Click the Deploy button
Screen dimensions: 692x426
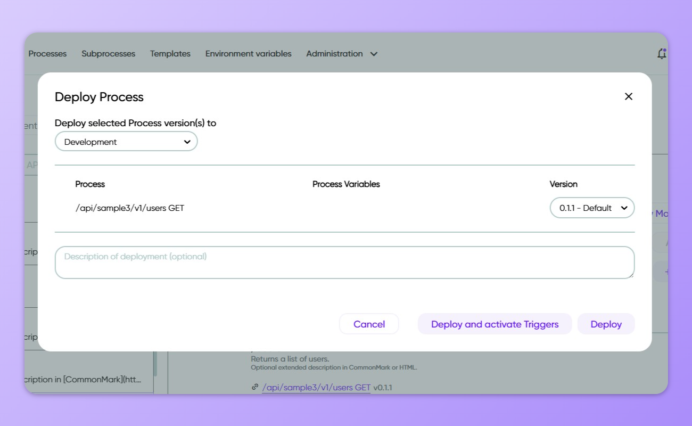(606, 324)
